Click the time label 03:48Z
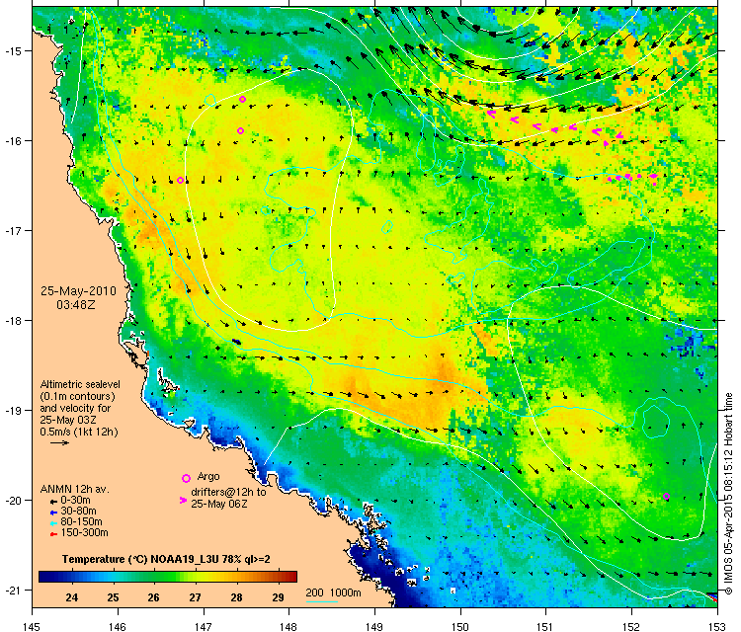741x632 pixels. click(76, 305)
